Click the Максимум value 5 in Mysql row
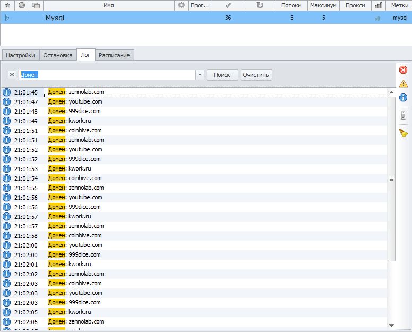 click(x=324, y=18)
